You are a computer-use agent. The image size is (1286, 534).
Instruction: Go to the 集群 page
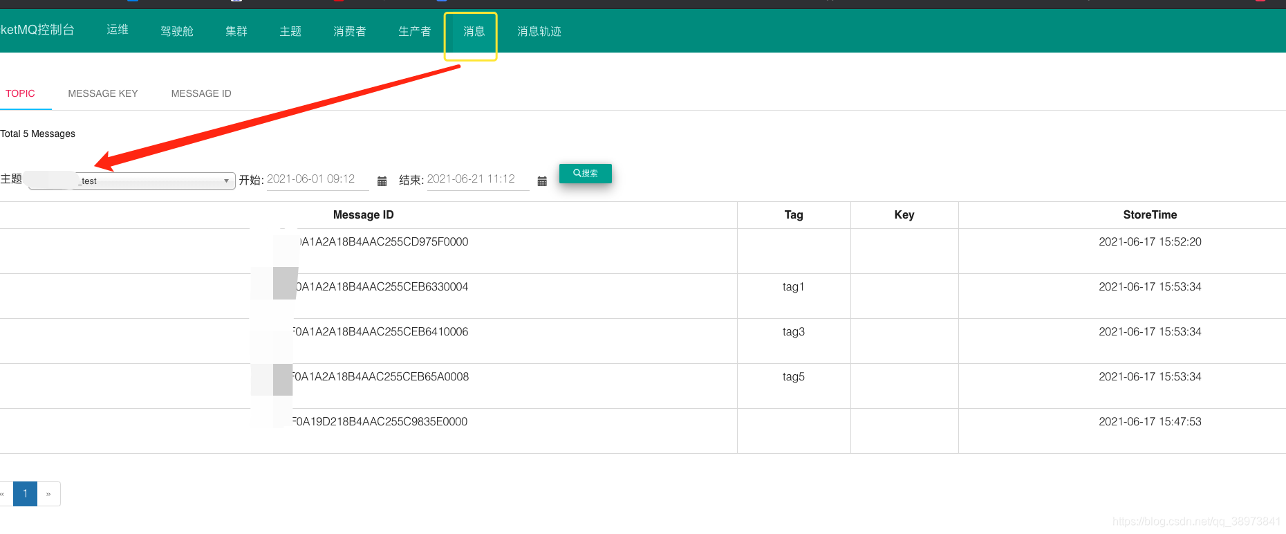pyautogui.click(x=236, y=31)
